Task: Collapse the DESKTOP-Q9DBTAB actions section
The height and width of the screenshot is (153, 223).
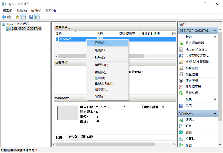Action: tap(215, 31)
